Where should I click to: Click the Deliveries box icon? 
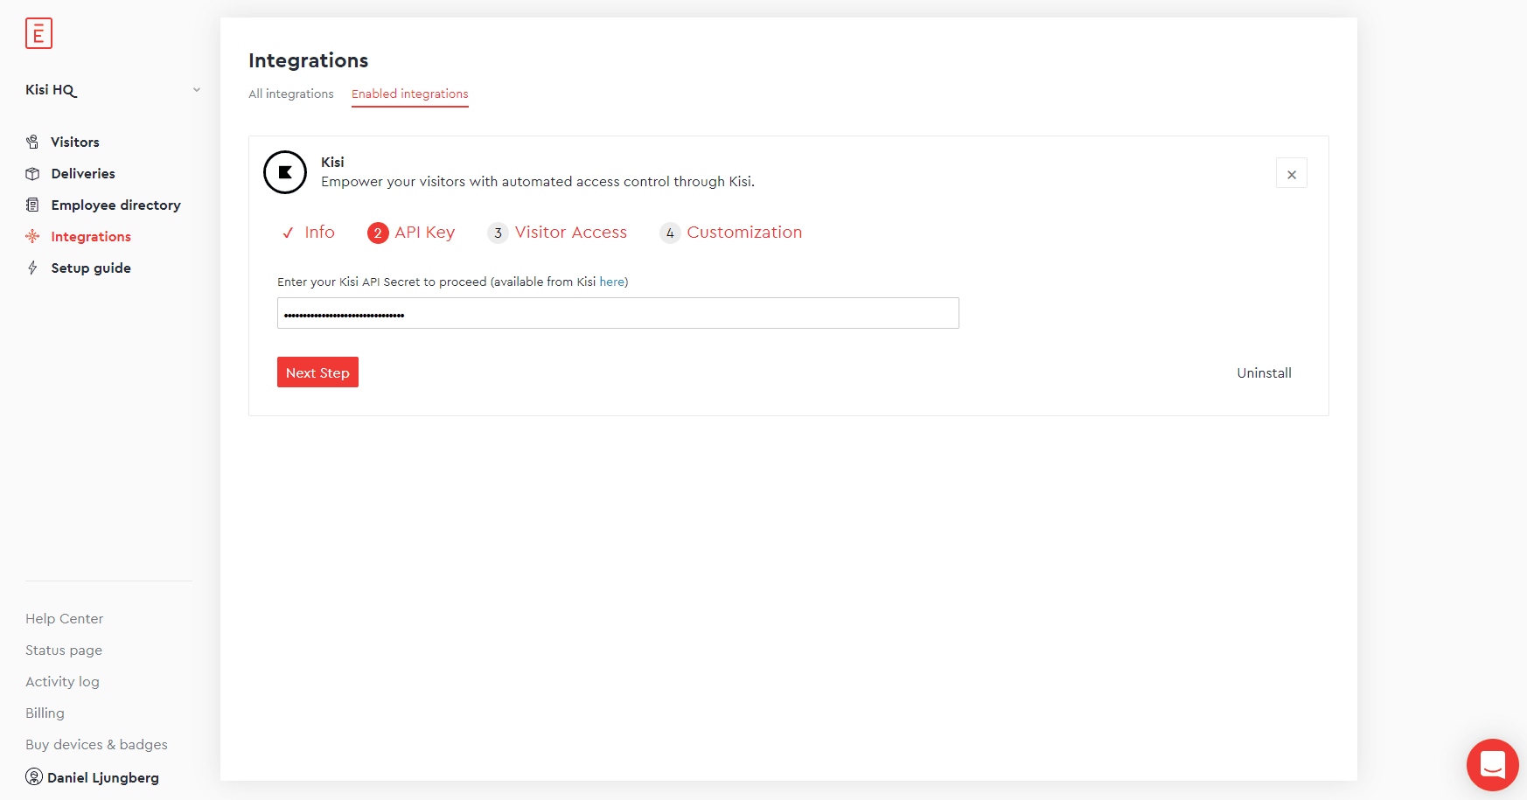32,173
